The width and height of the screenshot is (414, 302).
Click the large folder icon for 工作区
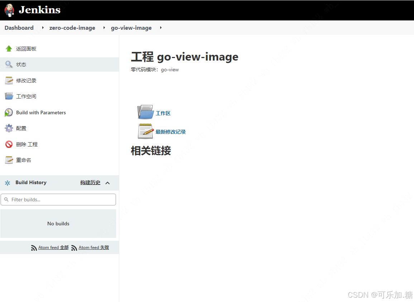point(145,112)
